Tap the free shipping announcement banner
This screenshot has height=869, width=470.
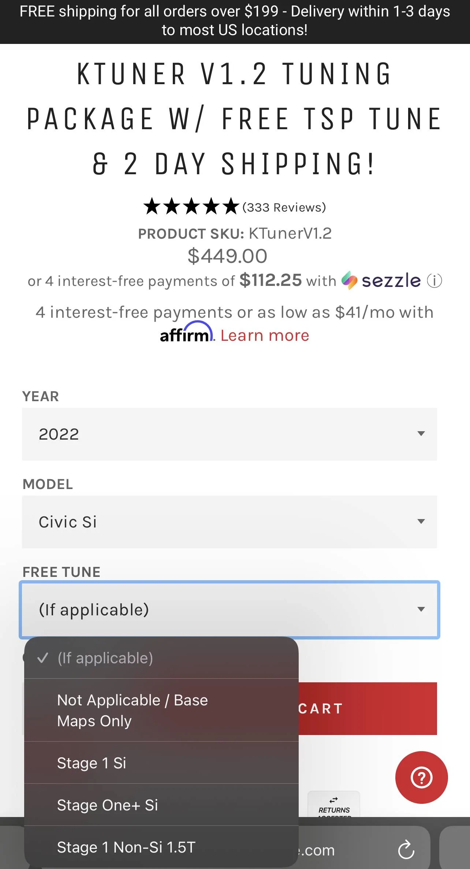[235, 21]
